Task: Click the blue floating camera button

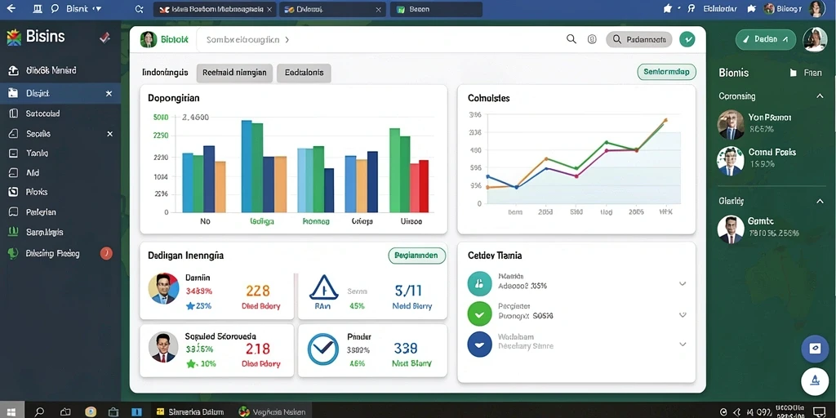Action: 815,349
